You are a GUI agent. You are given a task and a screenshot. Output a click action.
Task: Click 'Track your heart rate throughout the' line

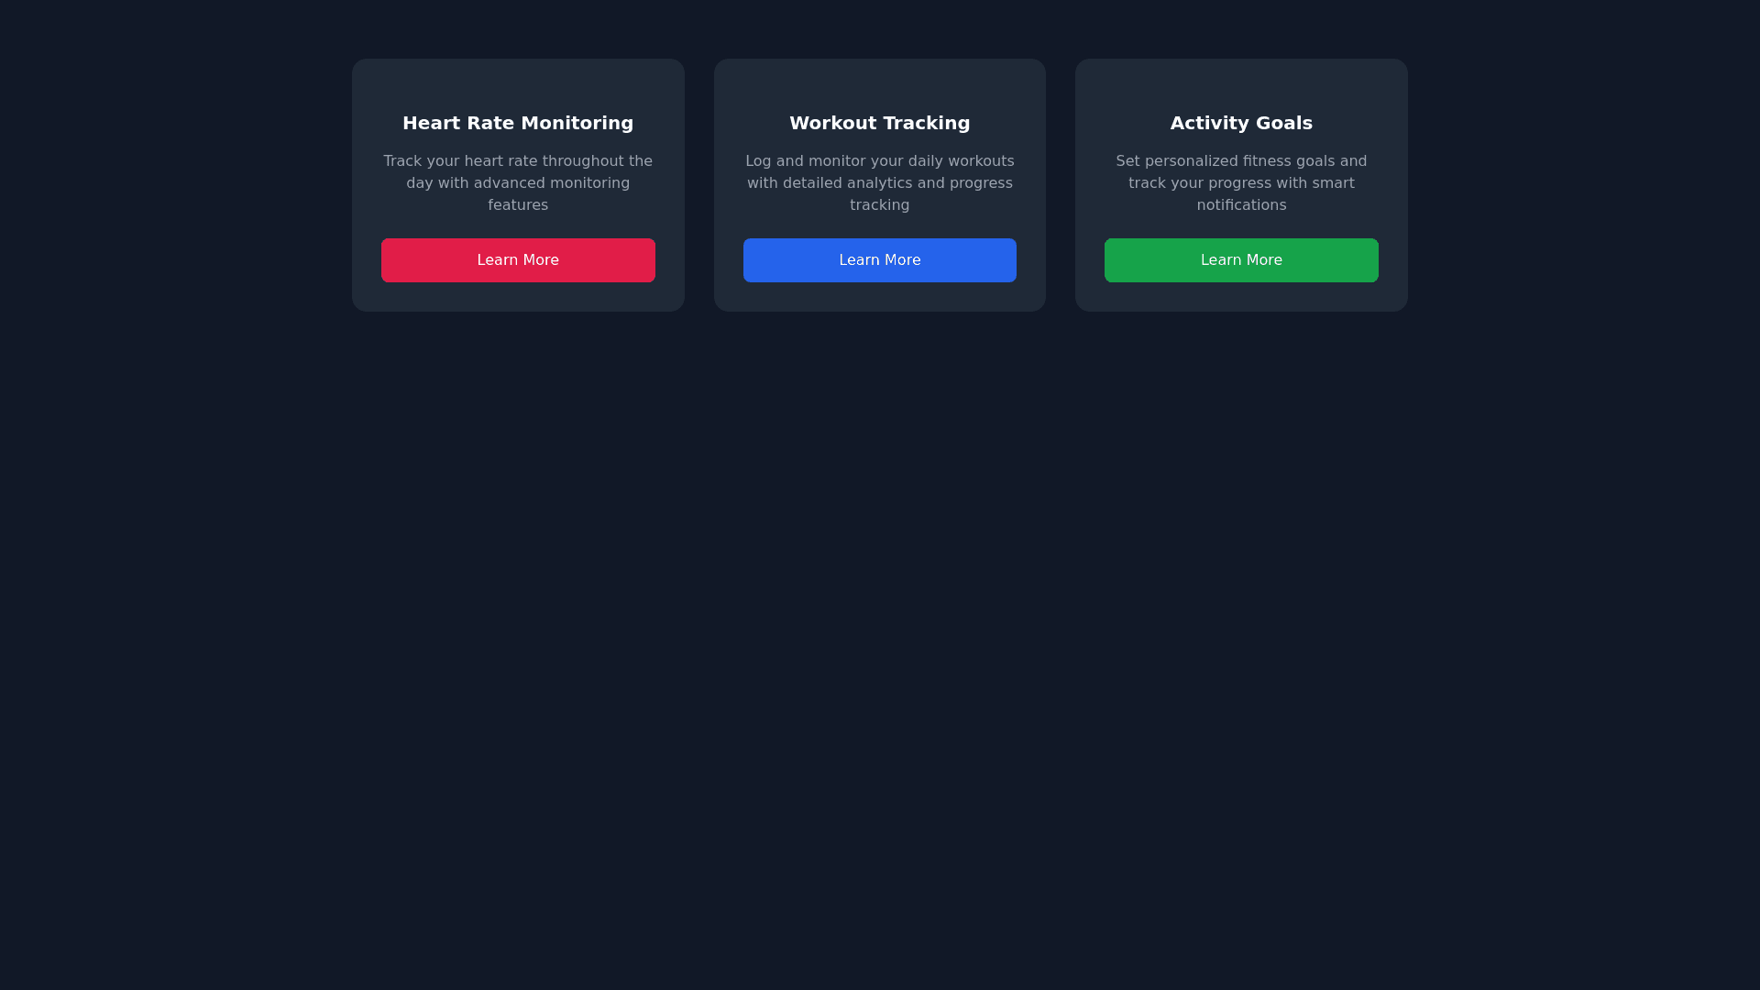coord(518,161)
